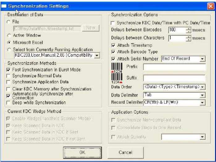The image size is (216, 162).
Task: Decrease Delays between Characters value
Action: (x=188, y=39)
